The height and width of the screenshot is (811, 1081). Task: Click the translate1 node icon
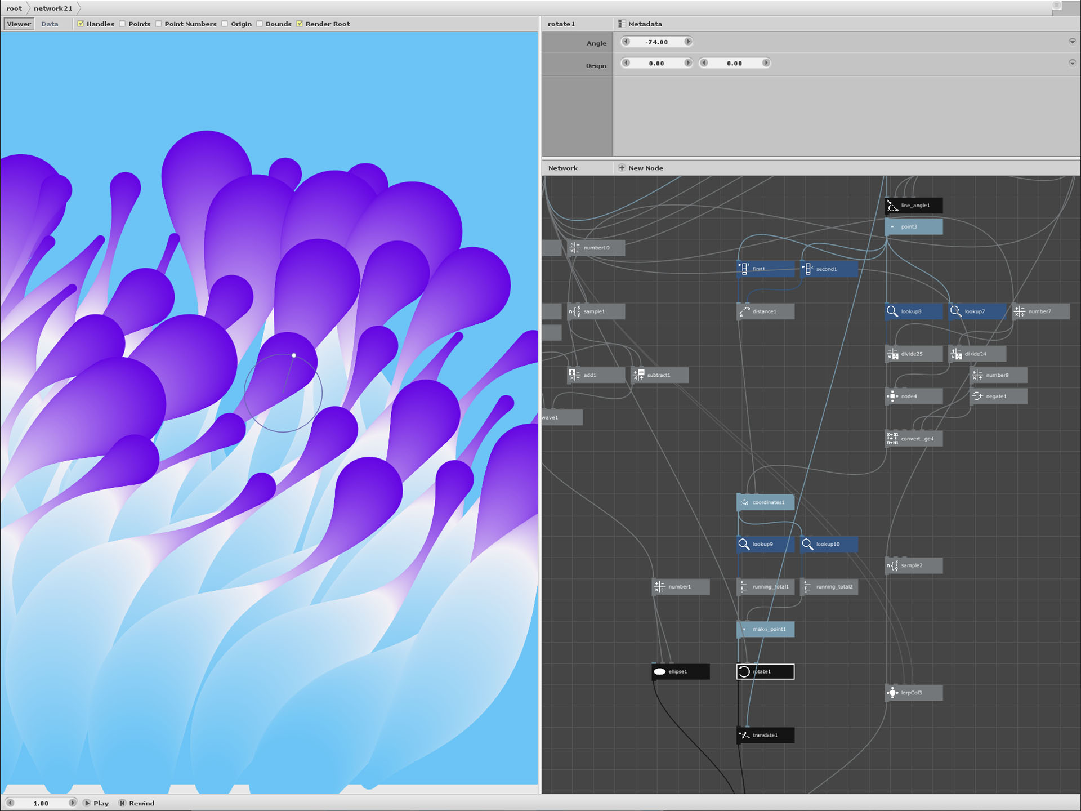(x=744, y=735)
